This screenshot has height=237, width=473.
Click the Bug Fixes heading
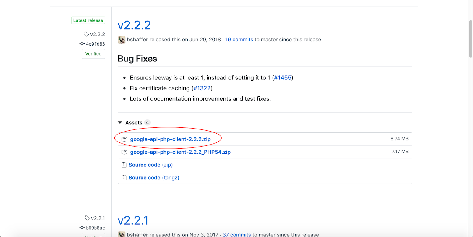(137, 59)
